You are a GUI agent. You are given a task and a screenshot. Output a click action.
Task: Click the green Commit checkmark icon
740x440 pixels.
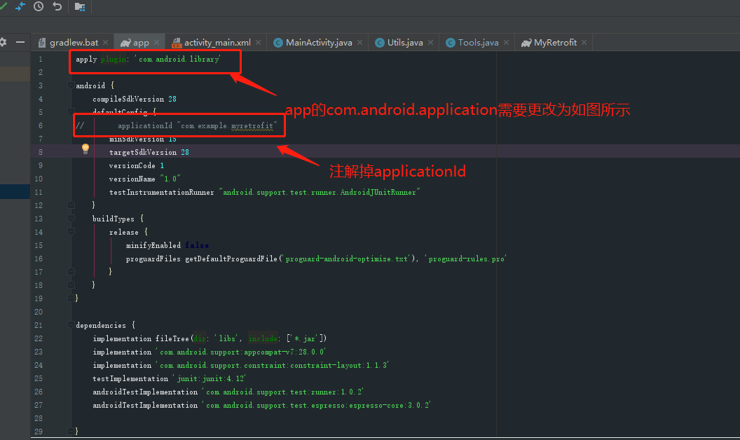pos(3,6)
